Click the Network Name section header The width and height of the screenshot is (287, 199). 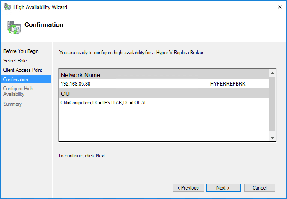click(x=80, y=75)
